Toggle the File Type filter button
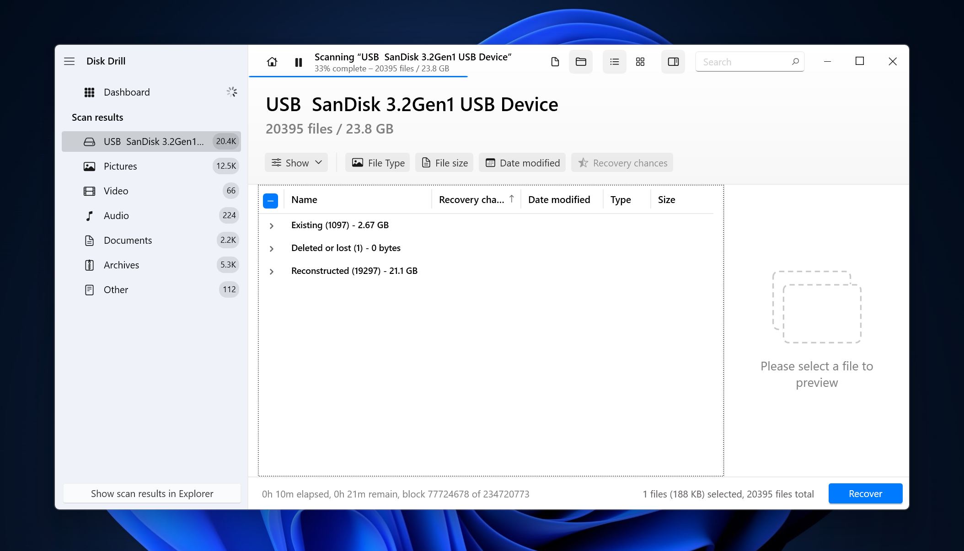This screenshot has height=551, width=964. pyautogui.click(x=378, y=163)
